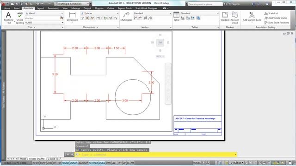The width and height of the screenshot is (296, 166).
Task: Toggle SNAP mode in status bar
Action: [x=43, y=163]
